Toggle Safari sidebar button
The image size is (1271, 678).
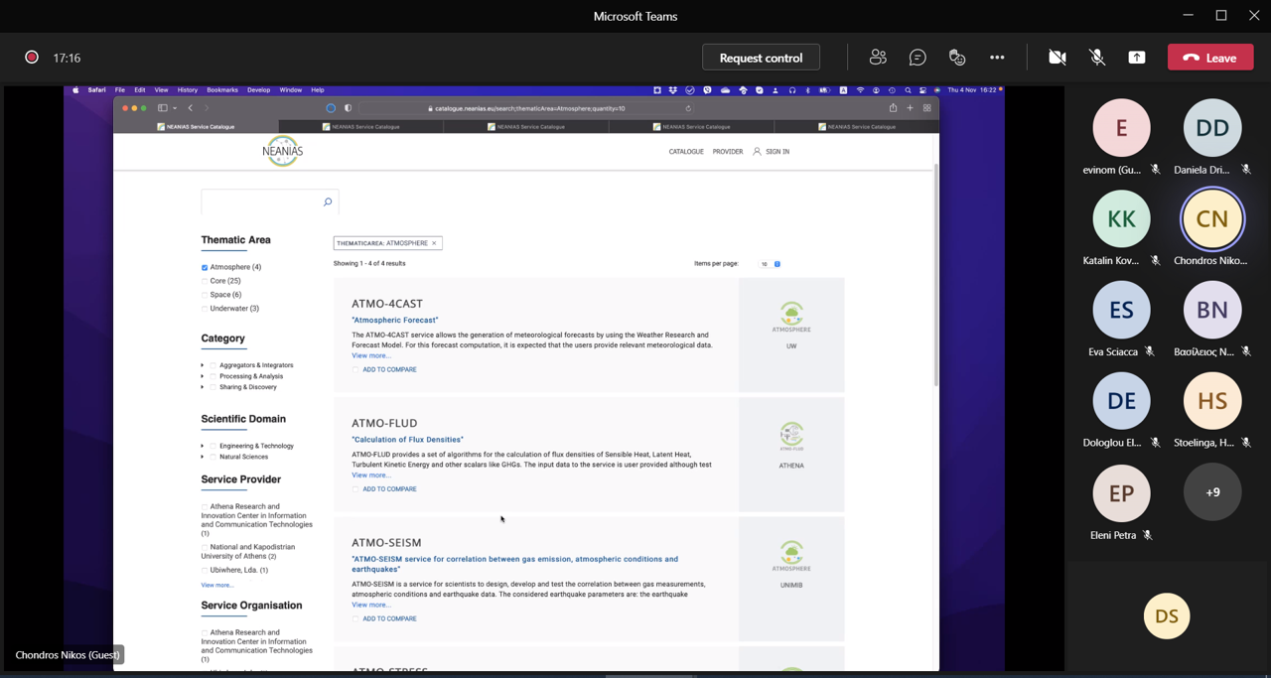(x=163, y=108)
